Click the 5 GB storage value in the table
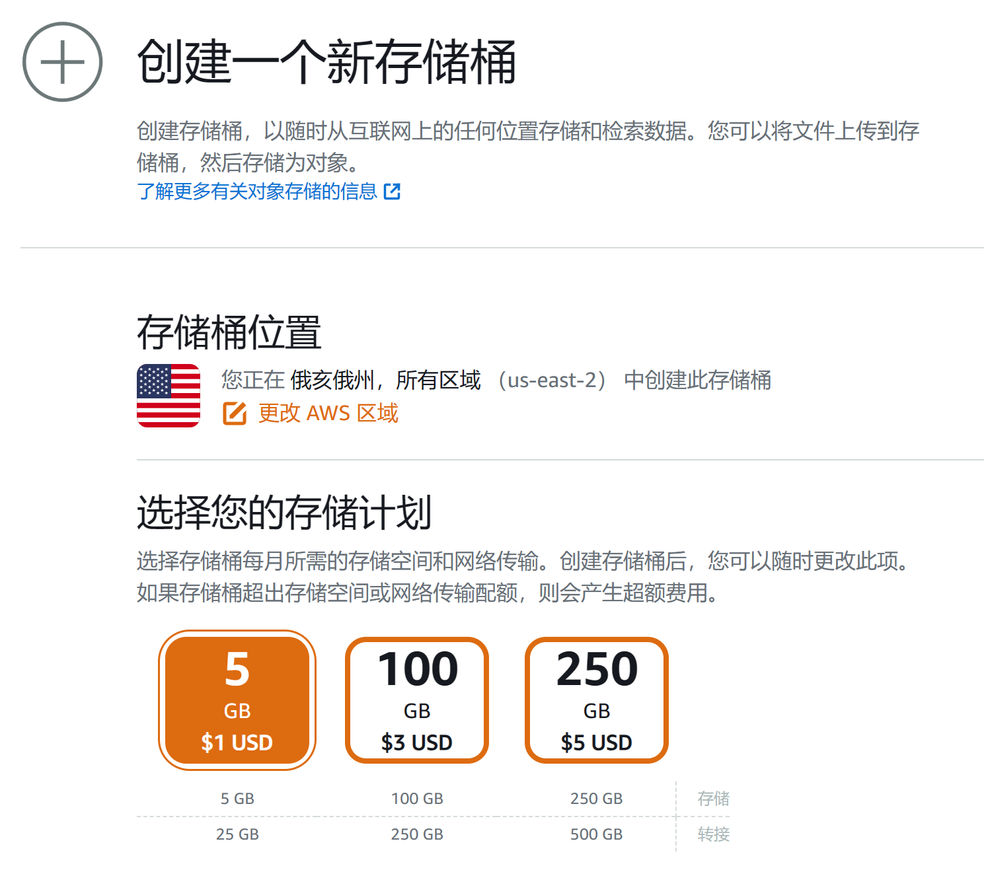Screen dimensions: 984x872 point(237,799)
